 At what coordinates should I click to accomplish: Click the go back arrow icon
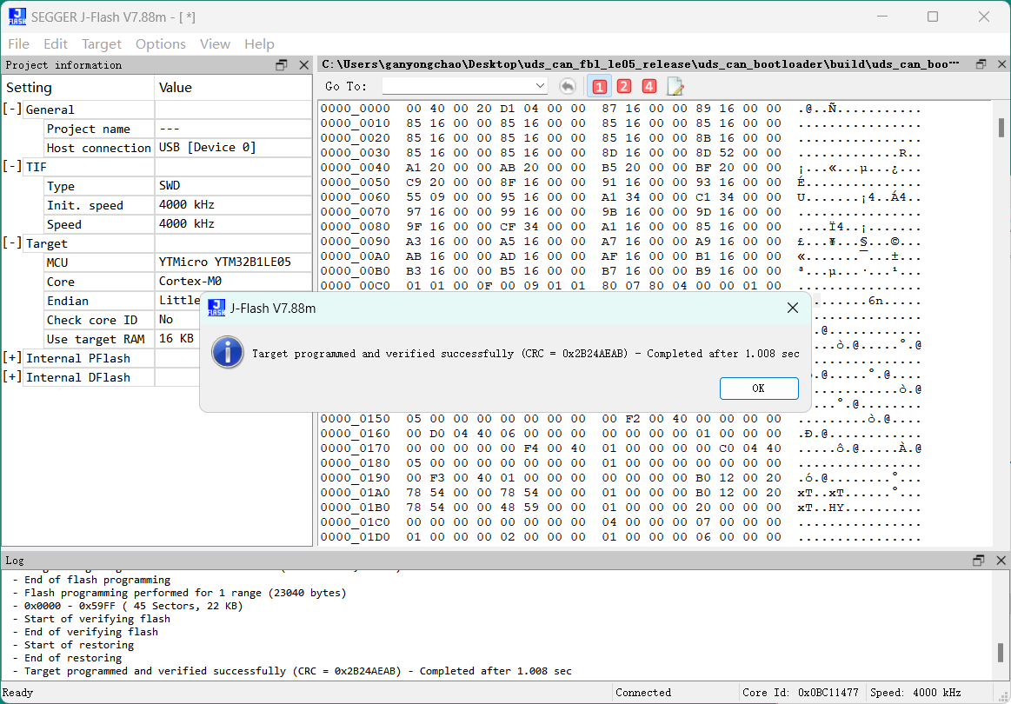(x=568, y=86)
